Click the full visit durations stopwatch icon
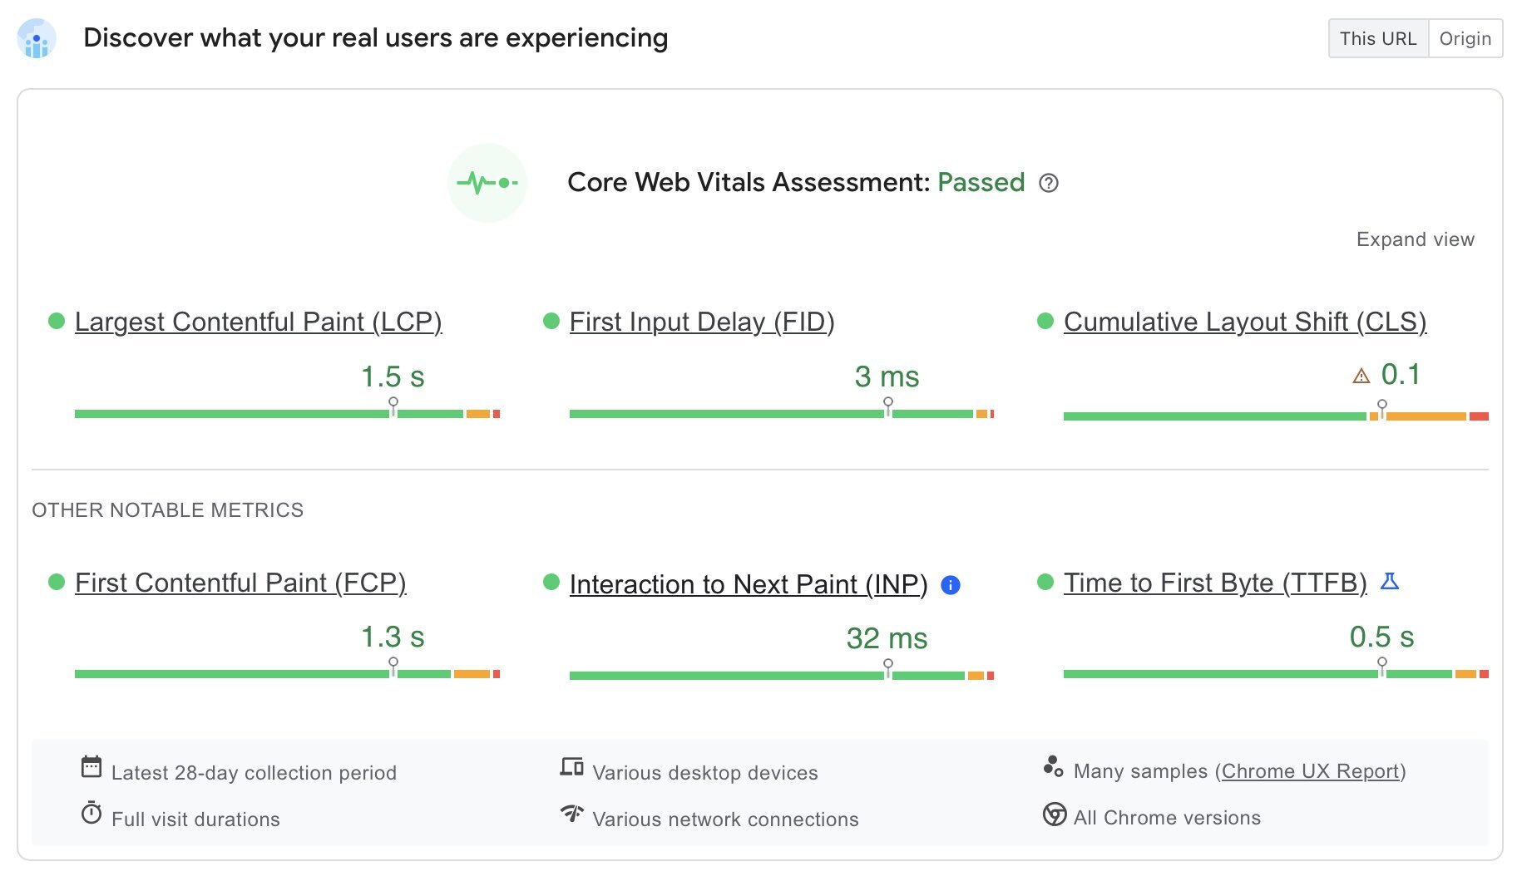 [x=91, y=813]
